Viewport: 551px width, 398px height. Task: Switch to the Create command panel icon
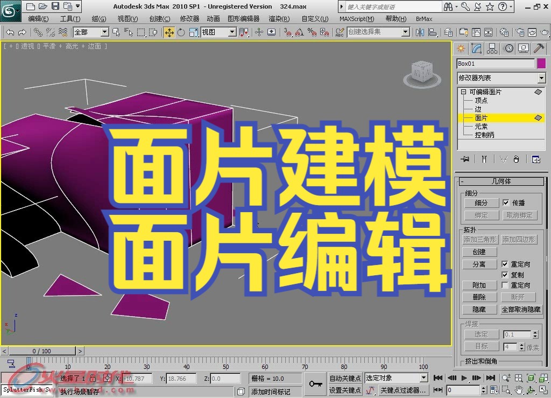(461, 48)
